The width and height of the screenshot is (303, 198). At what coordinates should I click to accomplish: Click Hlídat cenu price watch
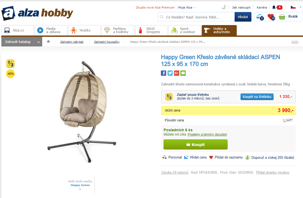pos(195,157)
